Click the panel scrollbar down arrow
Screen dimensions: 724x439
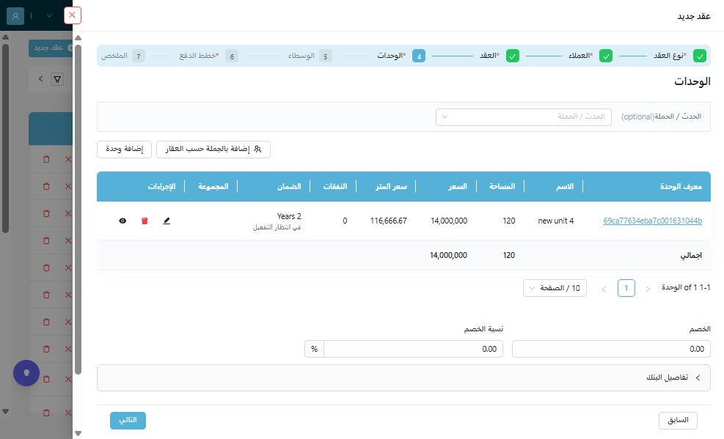(x=78, y=433)
